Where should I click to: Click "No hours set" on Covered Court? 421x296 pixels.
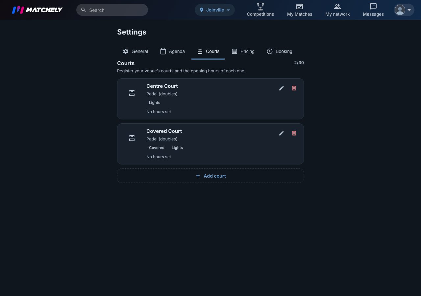pos(159,157)
